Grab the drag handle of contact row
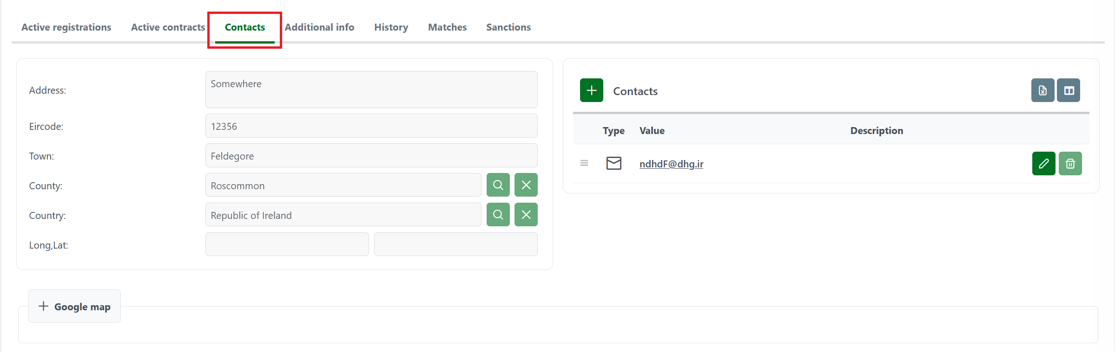The height and width of the screenshot is (352, 1115). click(584, 163)
